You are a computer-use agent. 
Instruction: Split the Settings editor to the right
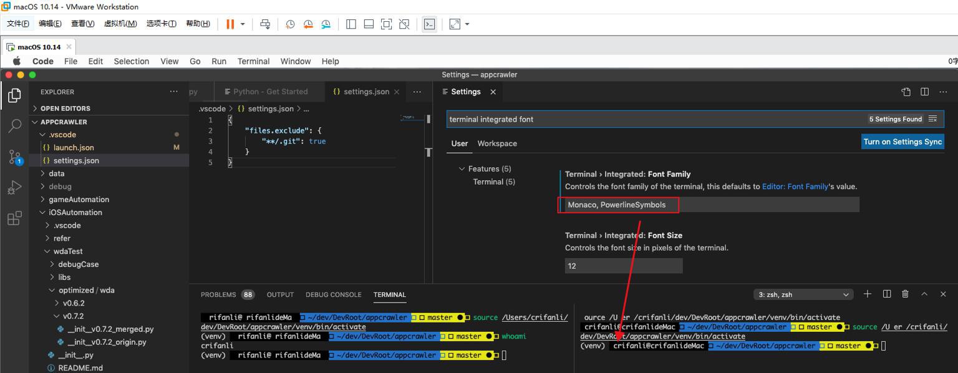925,92
